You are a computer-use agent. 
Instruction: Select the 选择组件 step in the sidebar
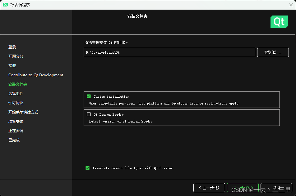tap(16, 94)
